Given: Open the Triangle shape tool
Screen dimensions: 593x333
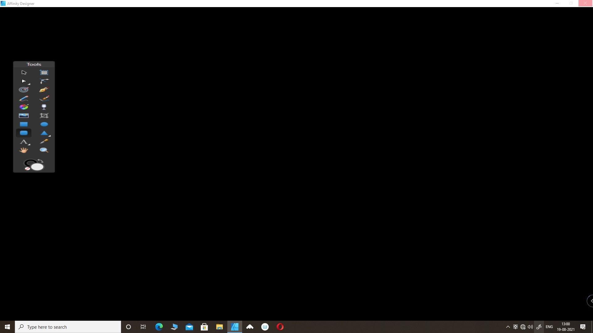Looking at the screenshot, I should click(45, 133).
